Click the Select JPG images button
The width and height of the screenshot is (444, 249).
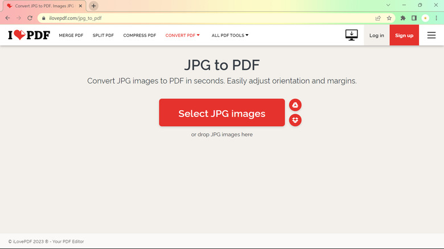222,113
